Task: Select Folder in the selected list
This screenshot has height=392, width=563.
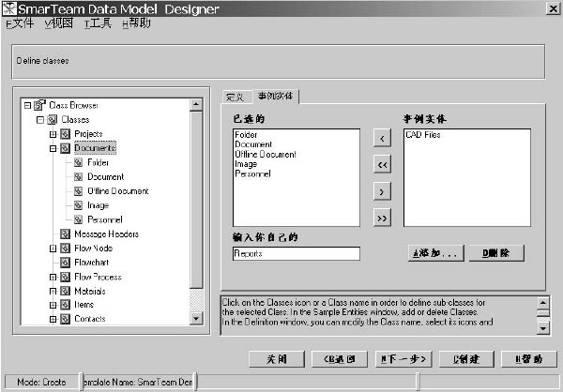Action: click(x=246, y=135)
